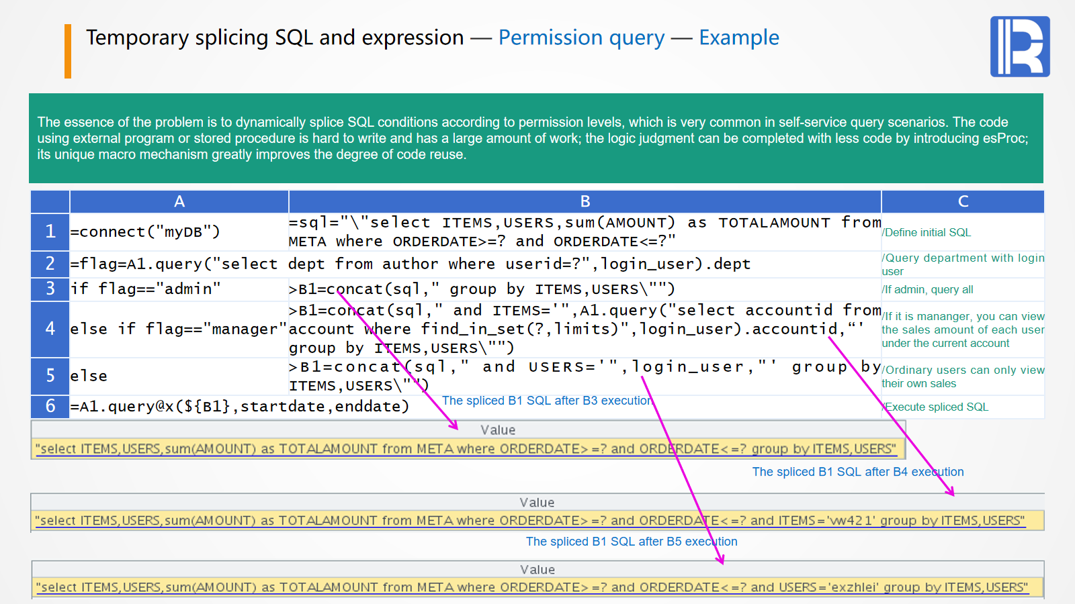Click the blue R logo in top-right corner
The height and width of the screenshot is (604, 1075).
[x=1019, y=46]
